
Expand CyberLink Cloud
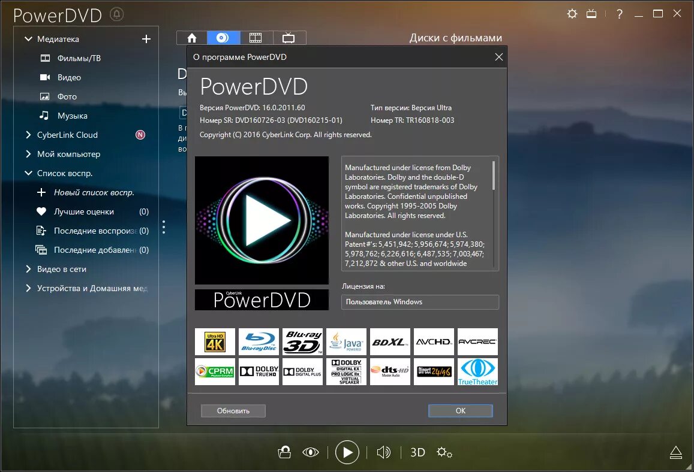28,135
